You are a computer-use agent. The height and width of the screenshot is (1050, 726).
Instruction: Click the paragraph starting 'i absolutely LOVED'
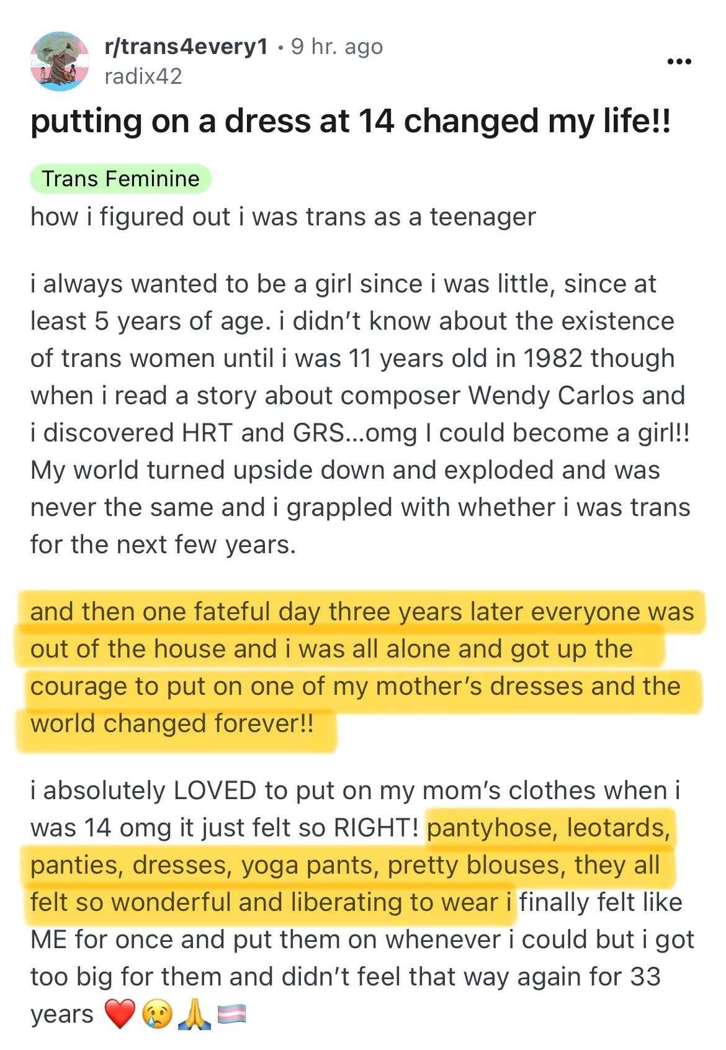pyautogui.click(x=362, y=902)
